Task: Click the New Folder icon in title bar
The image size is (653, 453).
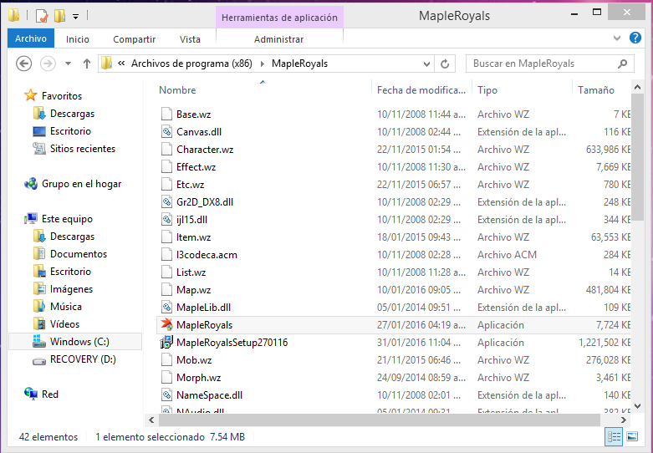Action: [59, 15]
